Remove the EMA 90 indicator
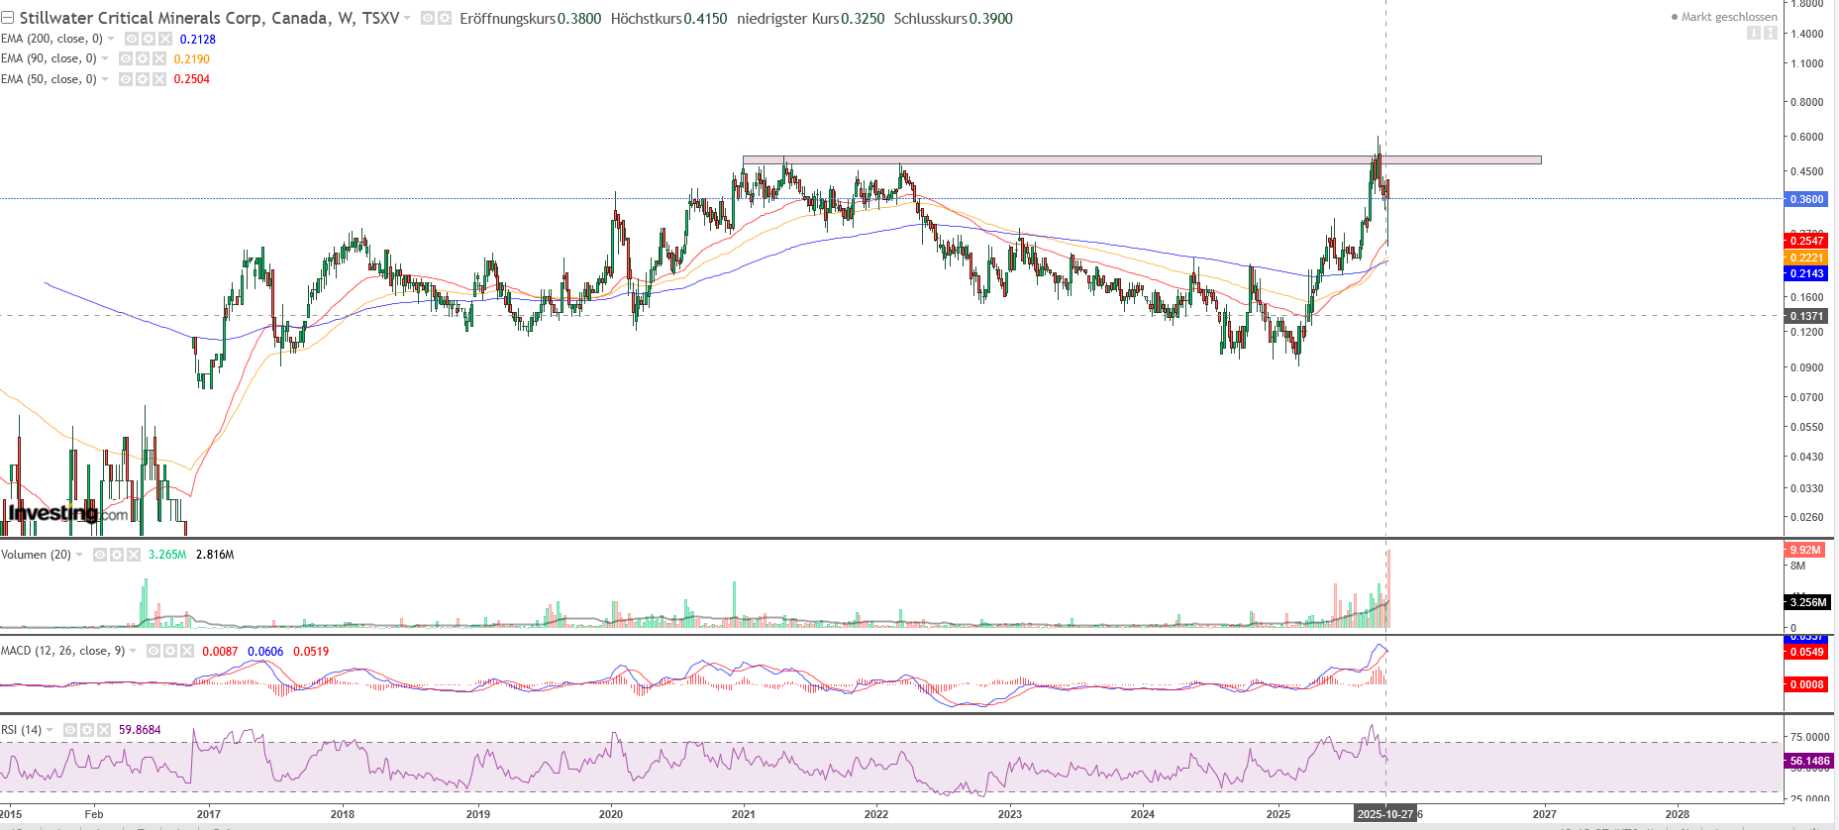Image resolution: width=1839 pixels, height=830 pixels. (x=158, y=58)
